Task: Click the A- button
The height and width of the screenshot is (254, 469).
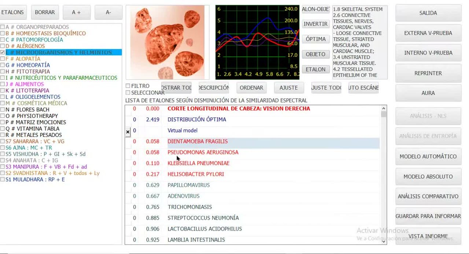Action: pyautogui.click(x=108, y=12)
